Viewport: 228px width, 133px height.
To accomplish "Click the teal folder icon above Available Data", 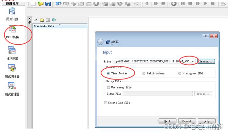I will tap(54, 20).
